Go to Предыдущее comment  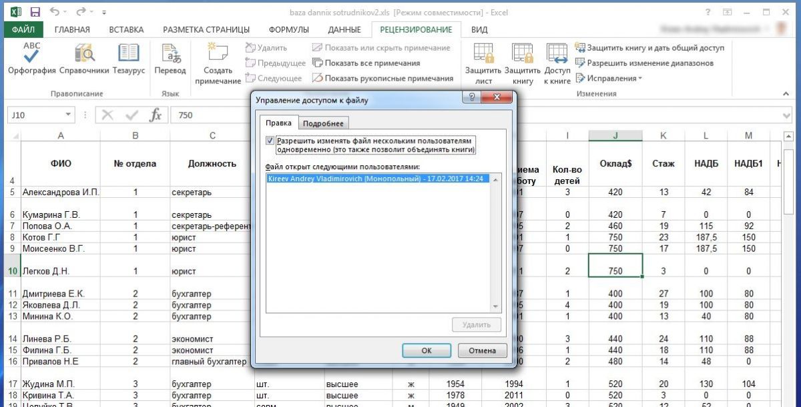[275, 63]
